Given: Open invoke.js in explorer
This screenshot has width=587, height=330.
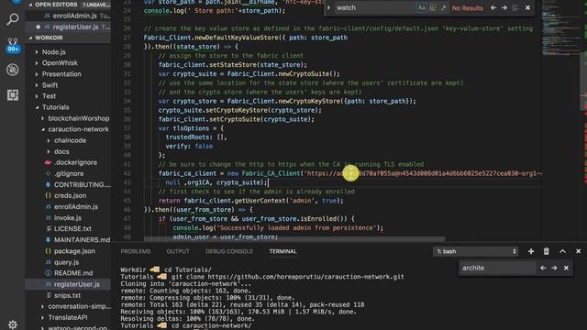Looking at the screenshot, I should point(68,218).
